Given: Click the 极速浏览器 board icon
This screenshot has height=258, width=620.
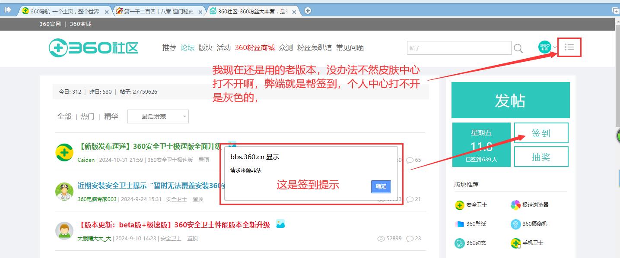Looking at the screenshot, I should tap(515, 205).
